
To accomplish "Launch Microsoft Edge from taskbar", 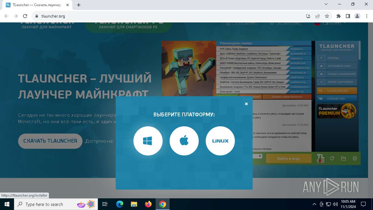I will pos(120,204).
